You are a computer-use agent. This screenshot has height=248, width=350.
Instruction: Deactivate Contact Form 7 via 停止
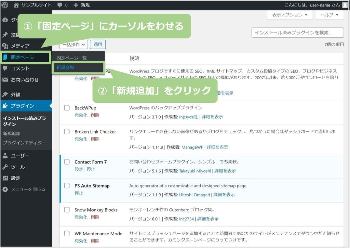[x=91, y=169]
